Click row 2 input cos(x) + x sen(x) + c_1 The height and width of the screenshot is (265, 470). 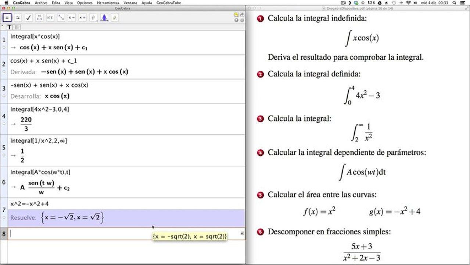point(43,61)
